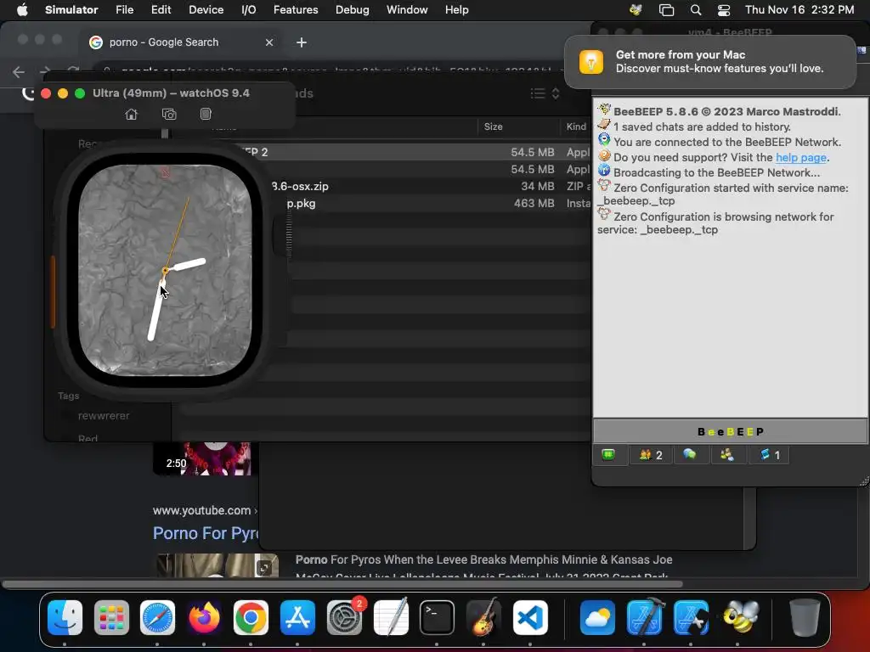Open the Weather app from the Dock
The width and height of the screenshot is (870, 652).
click(x=597, y=617)
